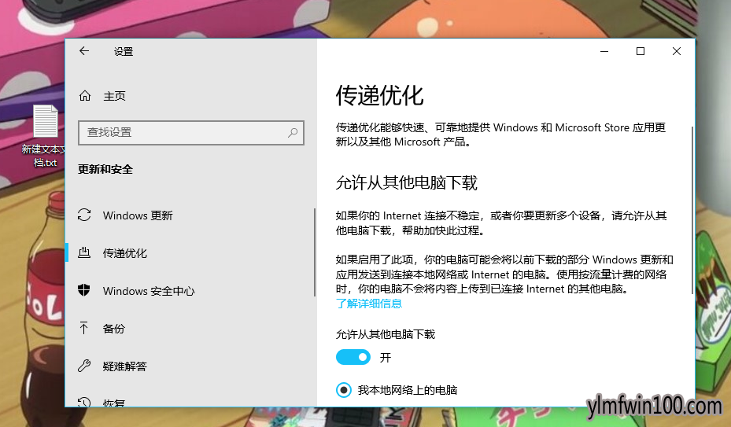Close the Settings window

[677, 51]
